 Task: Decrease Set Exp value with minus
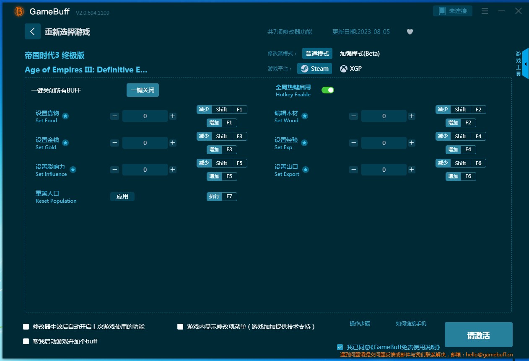click(353, 143)
